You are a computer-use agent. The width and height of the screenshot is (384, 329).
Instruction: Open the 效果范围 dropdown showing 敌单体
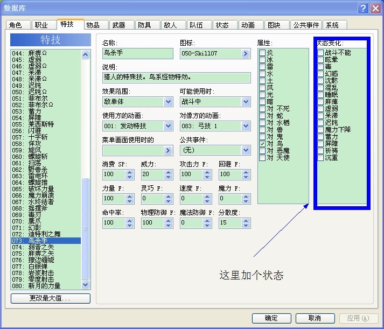pos(168,102)
